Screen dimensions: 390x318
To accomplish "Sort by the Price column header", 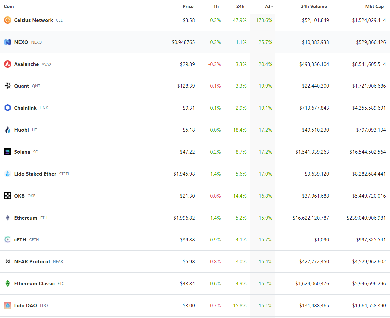I will pos(188,6).
